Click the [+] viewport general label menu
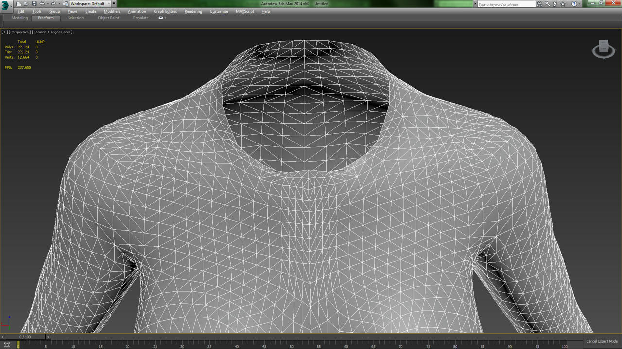This screenshot has height=349, width=622. tap(4, 32)
